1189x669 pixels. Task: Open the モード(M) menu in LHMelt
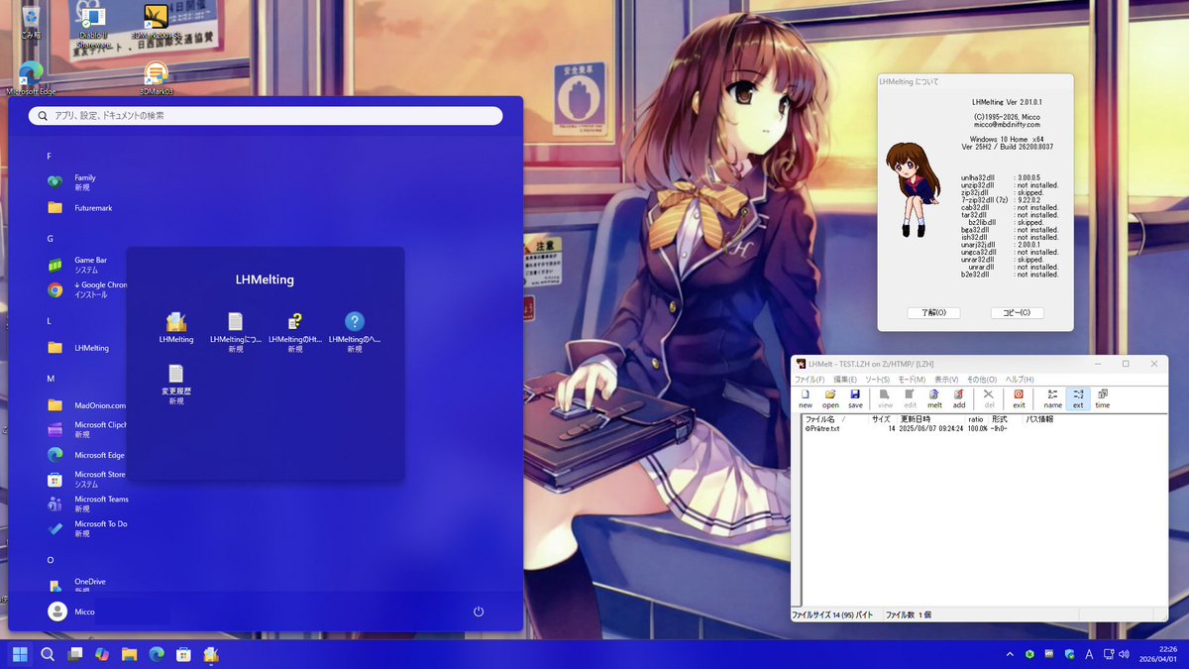[x=912, y=380]
